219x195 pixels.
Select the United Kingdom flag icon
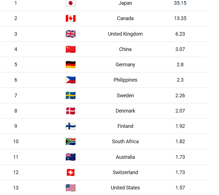(70, 34)
